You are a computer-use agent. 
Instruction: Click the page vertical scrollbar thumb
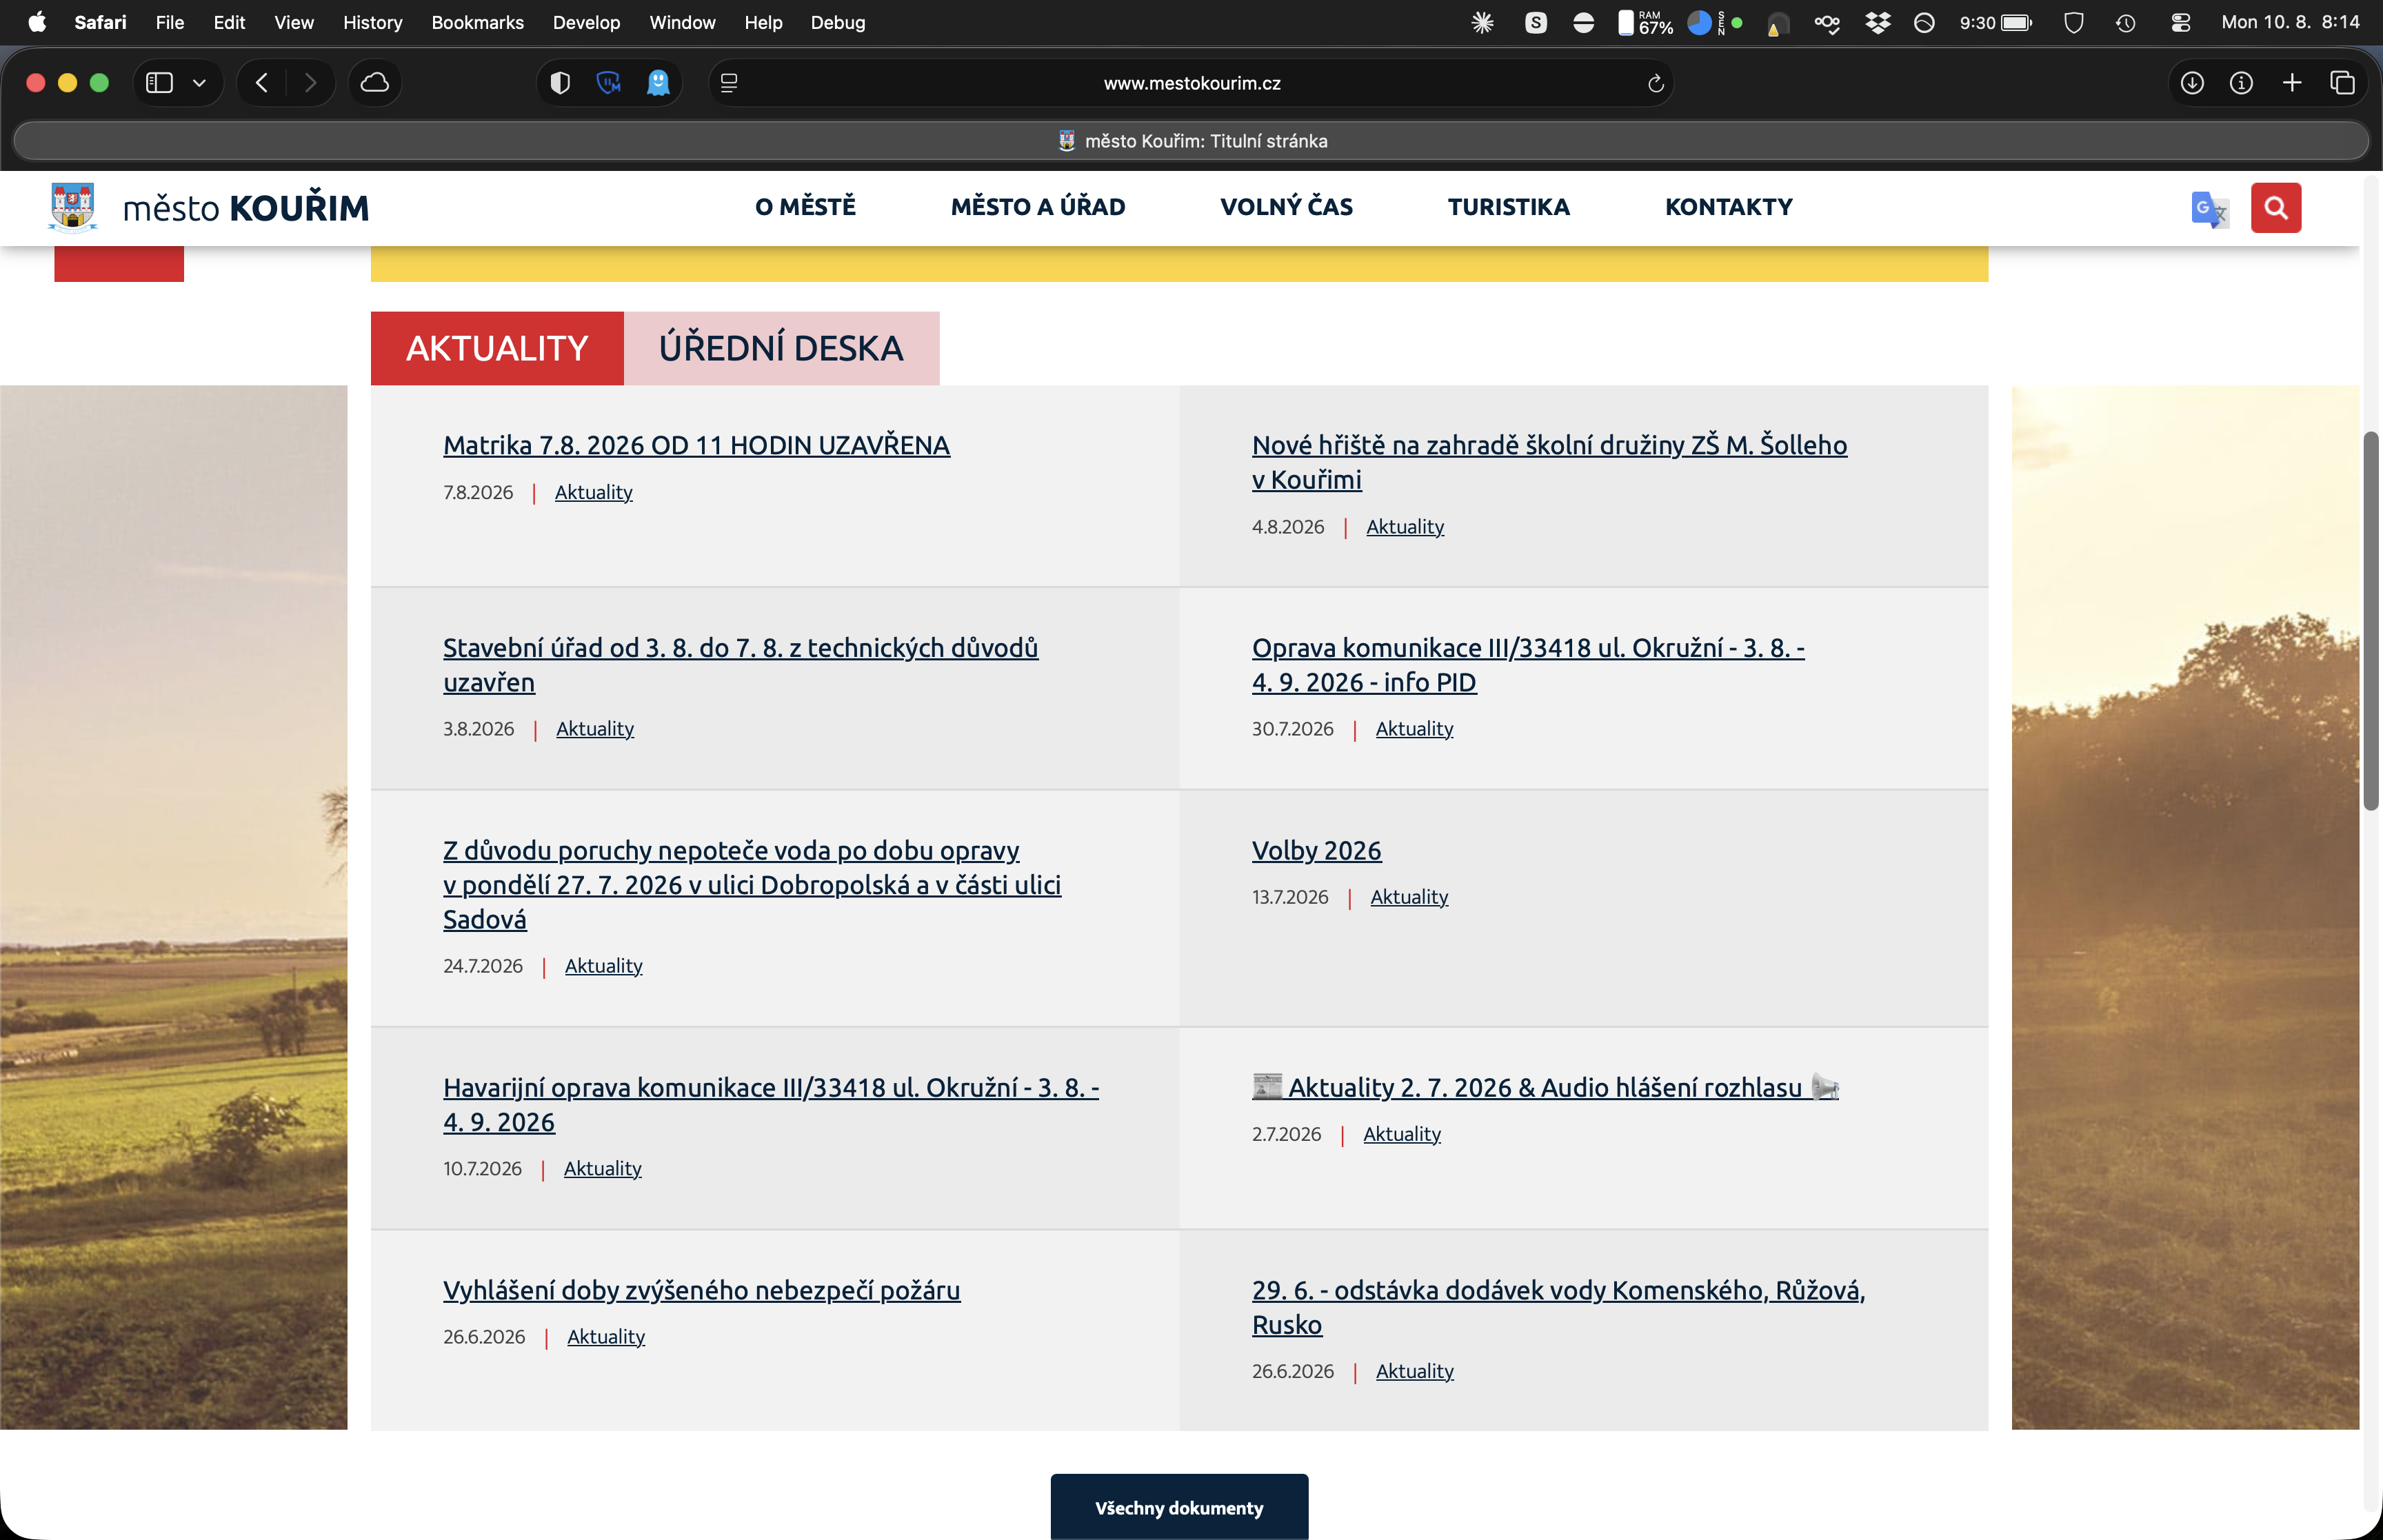point(2370,621)
